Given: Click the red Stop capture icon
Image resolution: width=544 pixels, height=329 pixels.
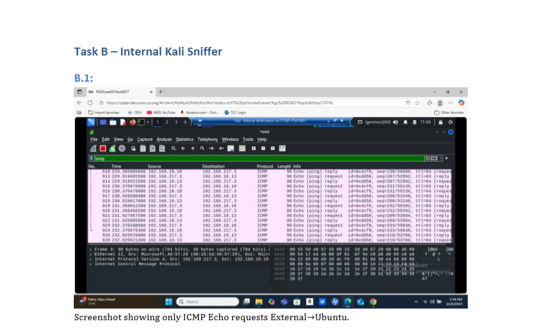Looking at the screenshot, I should [x=102, y=148].
